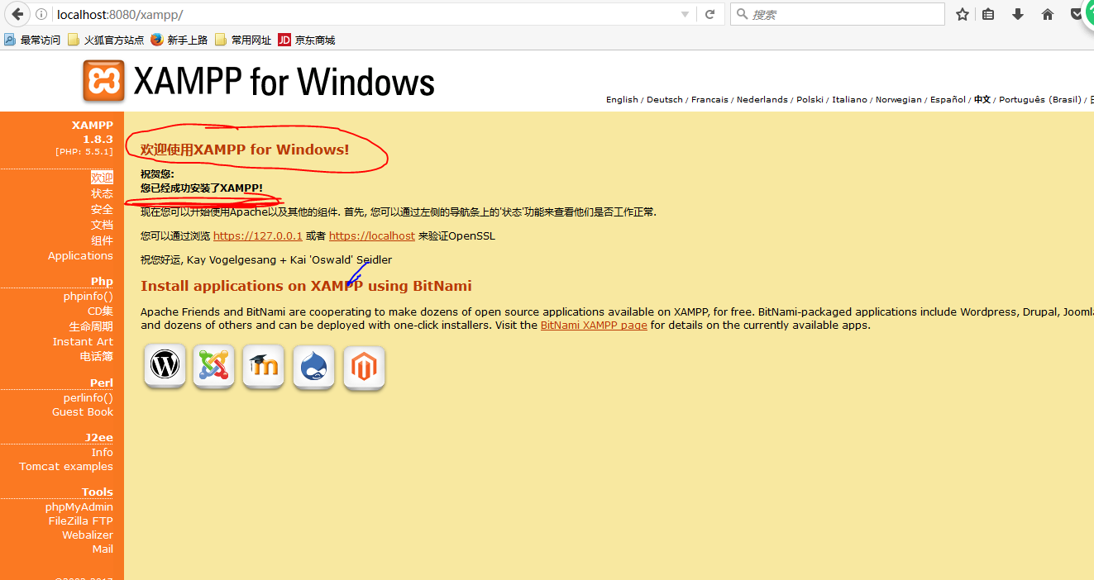Open the CD集 demo link

100,311
